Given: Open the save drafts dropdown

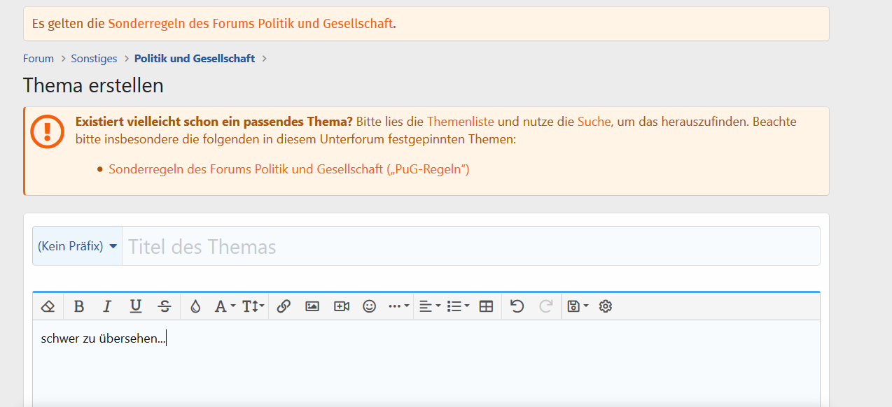Looking at the screenshot, I should pos(578,306).
